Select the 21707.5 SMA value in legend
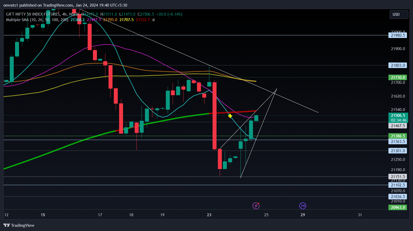 126,20
